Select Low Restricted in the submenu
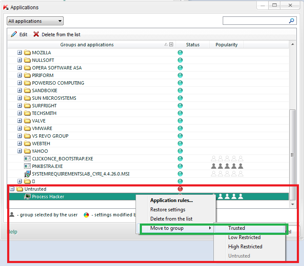 [244, 237]
